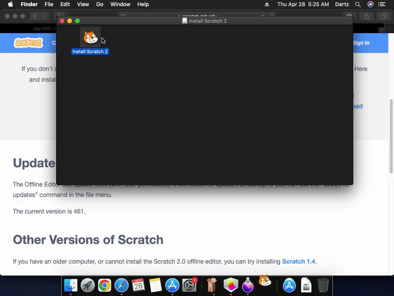Image resolution: width=394 pixels, height=296 pixels.
Task: Open Spotlight search magnifier
Action: point(358,4)
